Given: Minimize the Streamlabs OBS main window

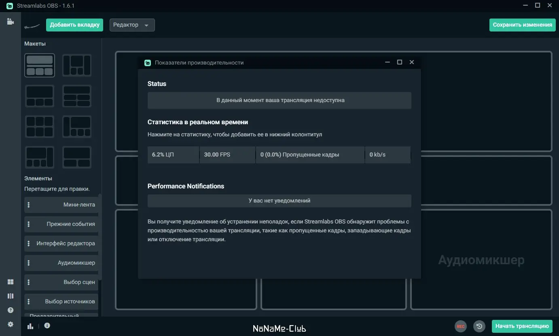Looking at the screenshot, I should [x=526, y=5].
